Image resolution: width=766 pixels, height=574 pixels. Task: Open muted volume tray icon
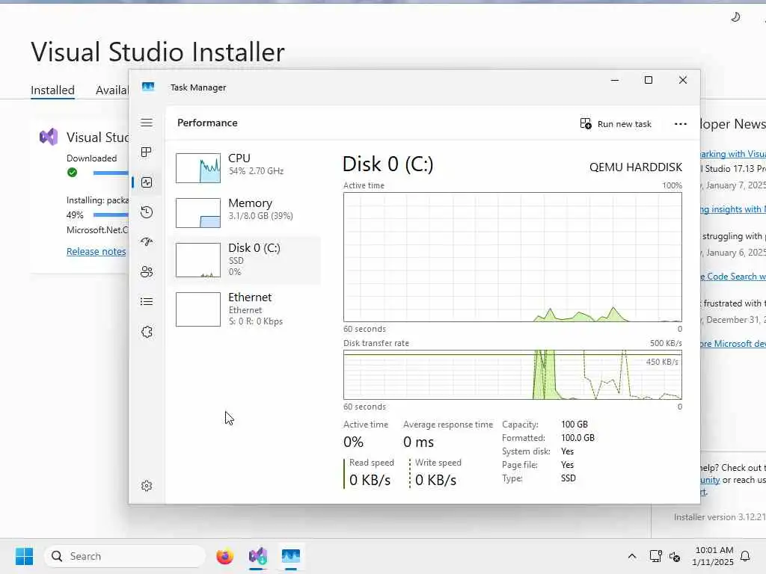pos(675,556)
